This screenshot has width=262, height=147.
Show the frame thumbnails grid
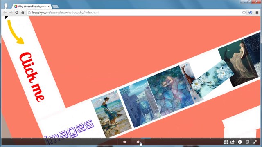point(226,142)
